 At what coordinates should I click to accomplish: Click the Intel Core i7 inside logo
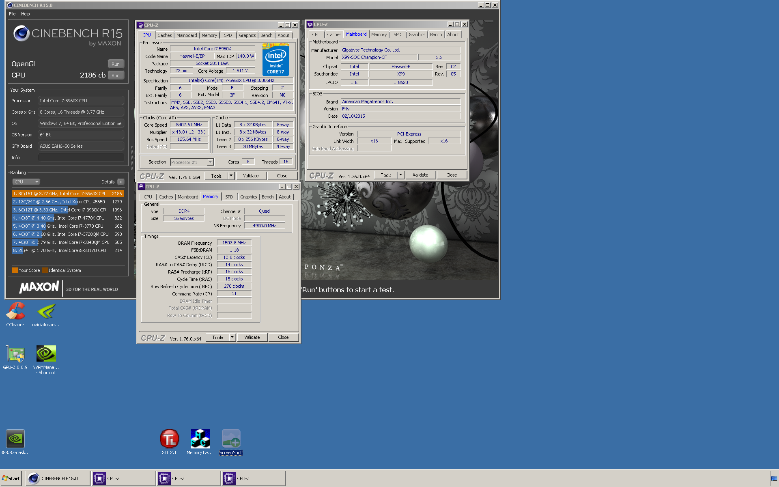pos(275,60)
